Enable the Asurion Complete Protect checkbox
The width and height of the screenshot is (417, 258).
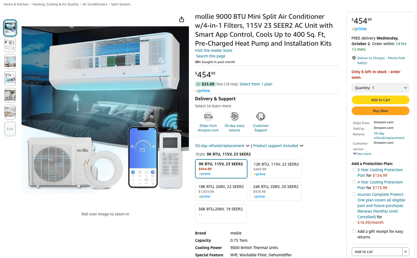(354, 194)
